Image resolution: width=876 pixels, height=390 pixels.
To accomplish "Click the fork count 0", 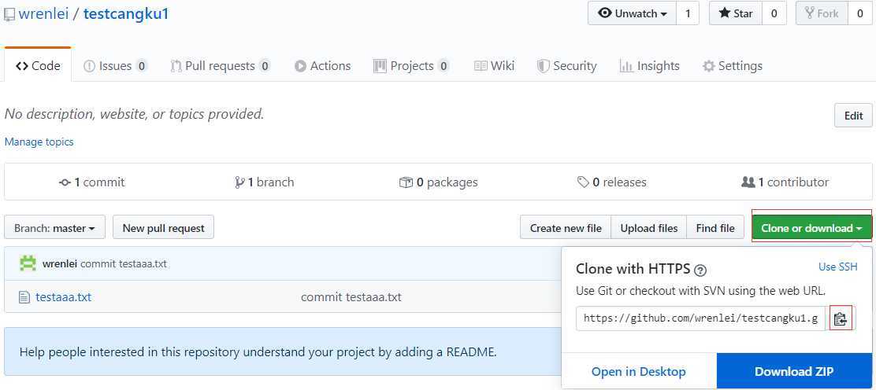I will pyautogui.click(x=859, y=13).
